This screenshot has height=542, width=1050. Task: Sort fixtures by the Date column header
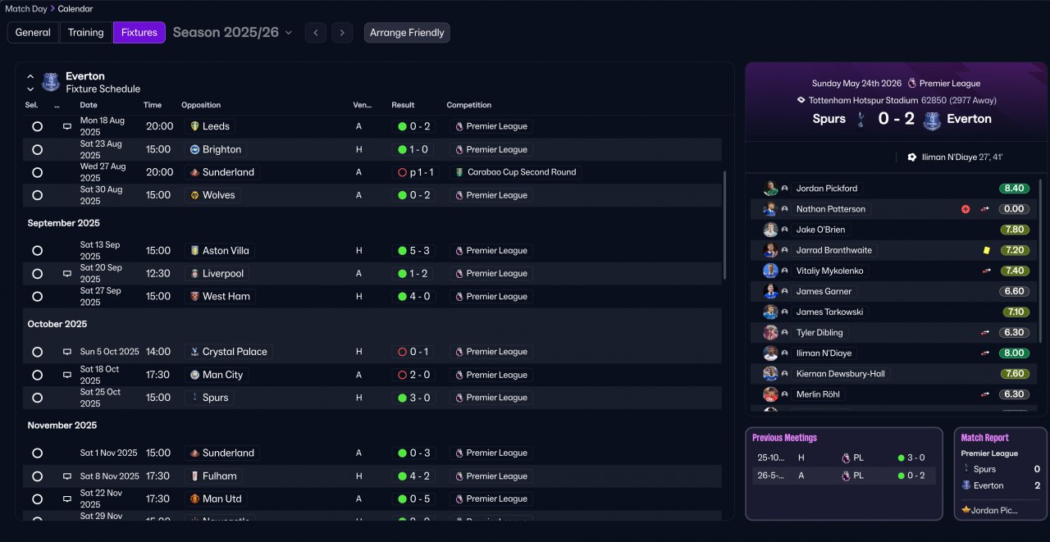click(89, 105)
